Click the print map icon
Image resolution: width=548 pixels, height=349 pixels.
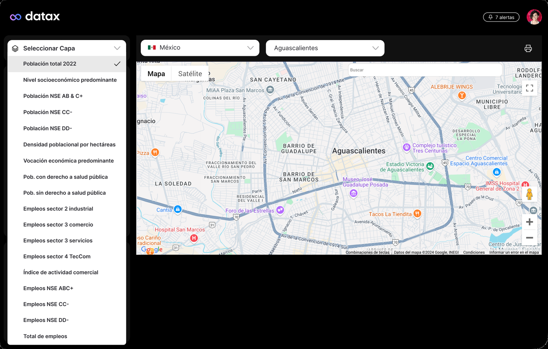(x=528, y=49)
